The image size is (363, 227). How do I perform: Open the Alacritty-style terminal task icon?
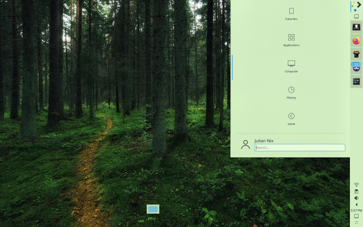[x=356, y=27]
